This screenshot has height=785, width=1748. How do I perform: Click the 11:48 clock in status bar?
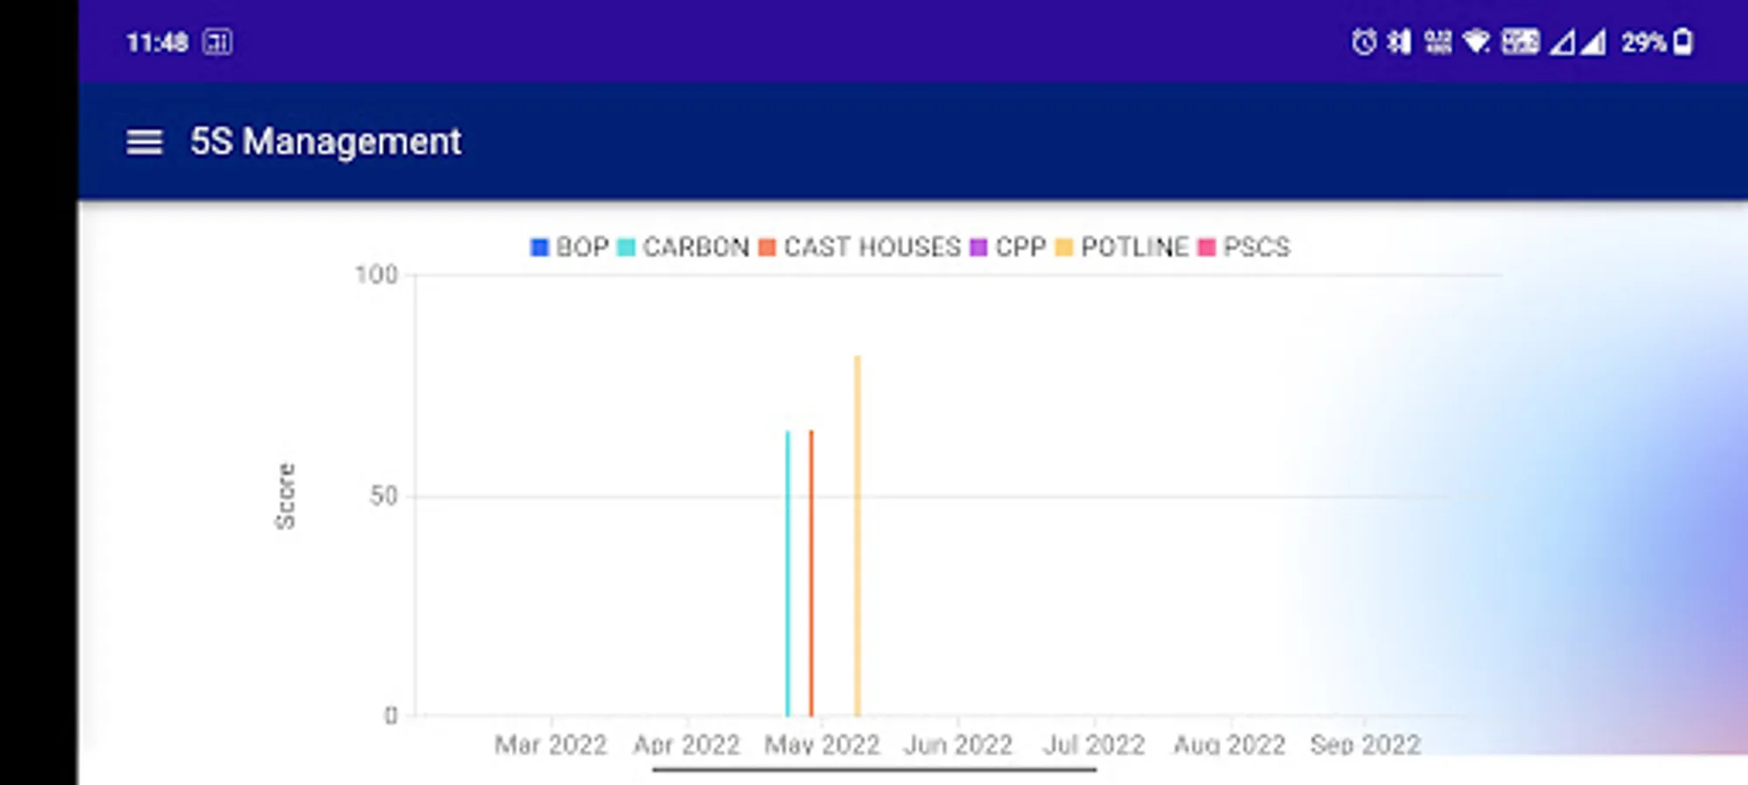coord(157,42)
